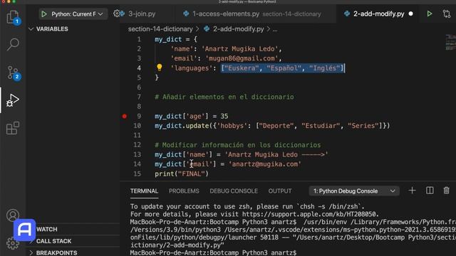Click my_dict.update call on line 10
The image size is (456, 256).
[x=272, y=126]
